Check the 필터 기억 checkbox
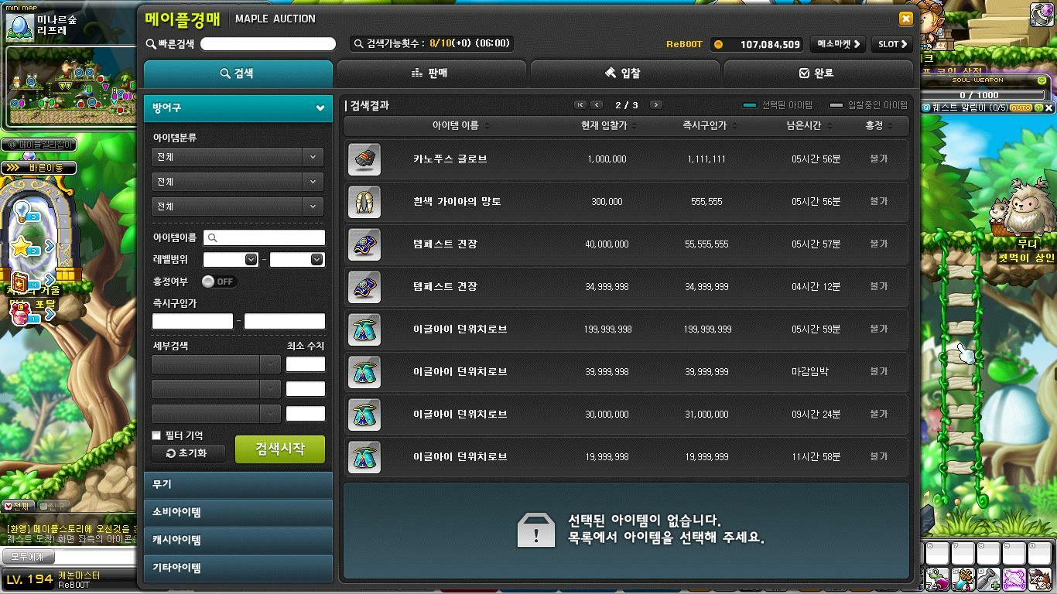 pos(156,435)
